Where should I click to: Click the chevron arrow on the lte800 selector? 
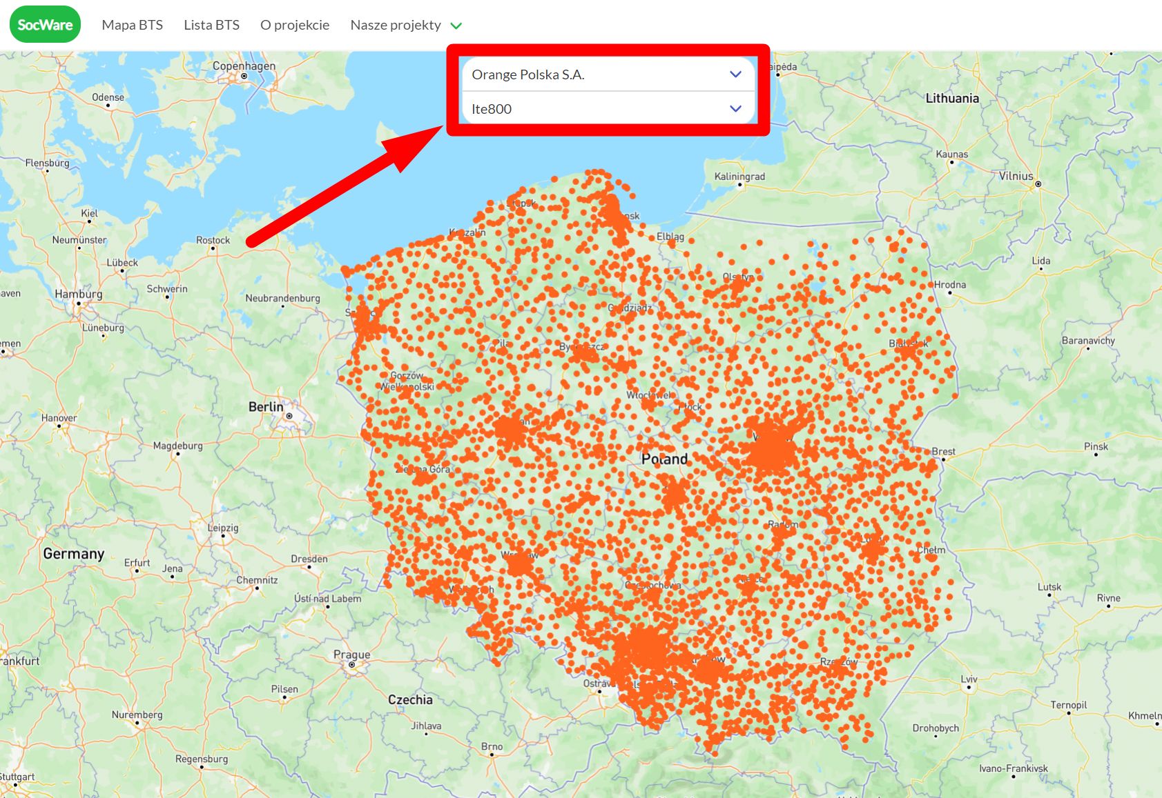coord(735,108)
